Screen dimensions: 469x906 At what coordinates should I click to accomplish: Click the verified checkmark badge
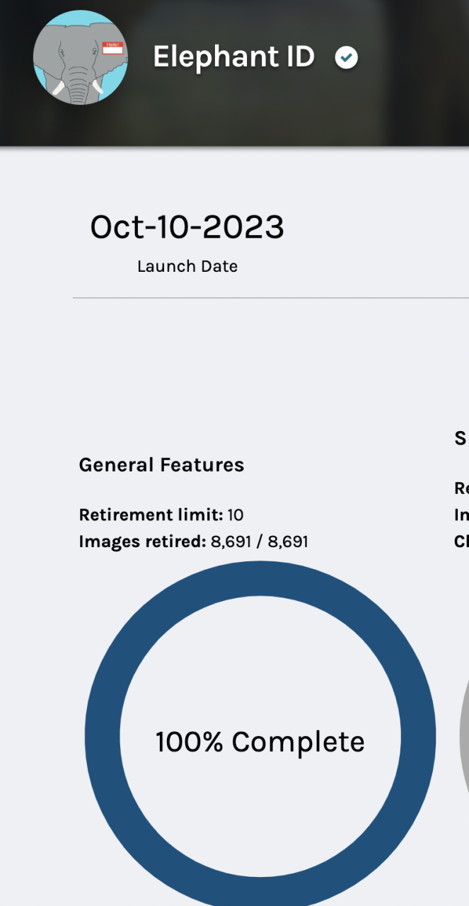[x=347, y=57]
